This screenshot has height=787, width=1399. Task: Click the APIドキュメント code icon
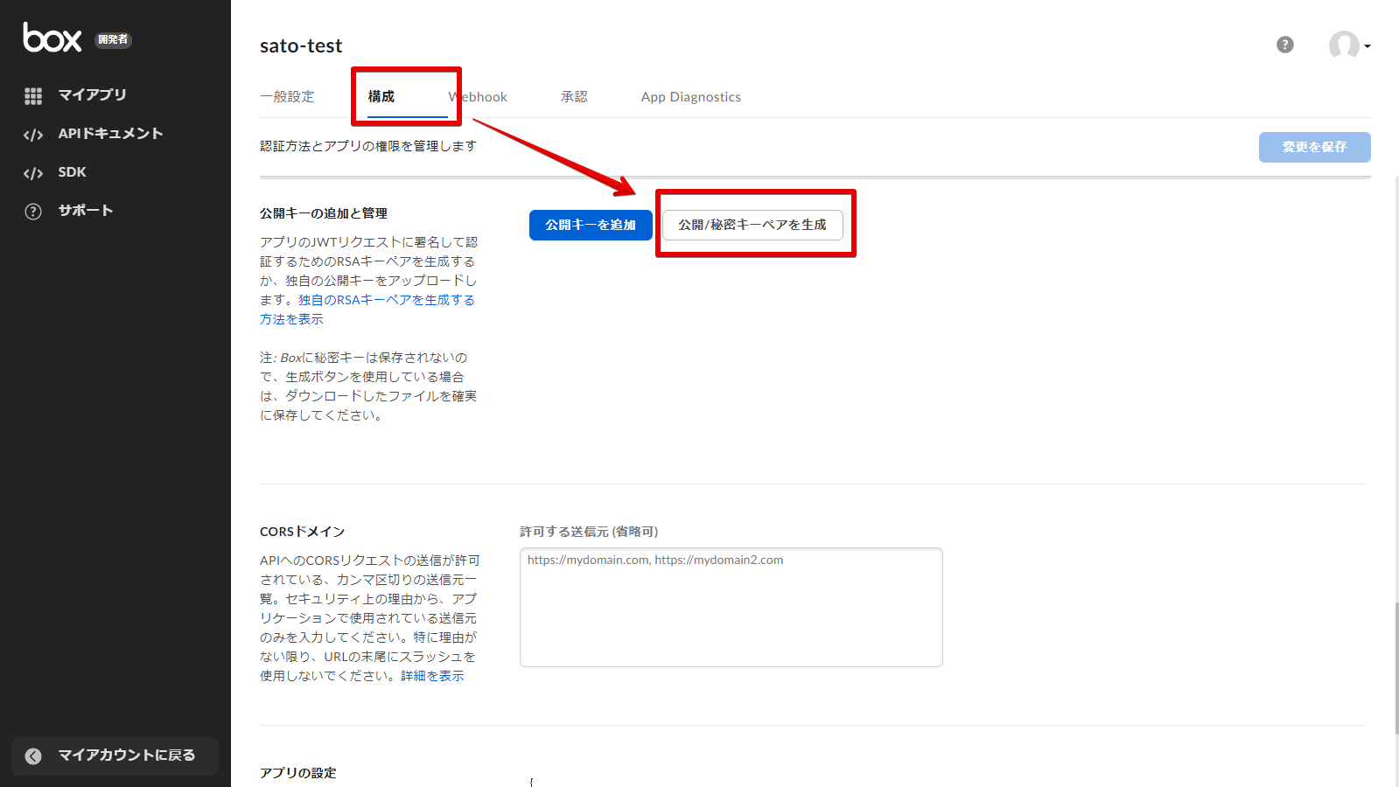33,135
